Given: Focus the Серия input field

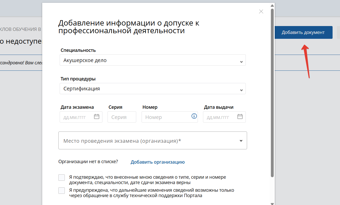Looking at the screenshot, I should [122, 117].
